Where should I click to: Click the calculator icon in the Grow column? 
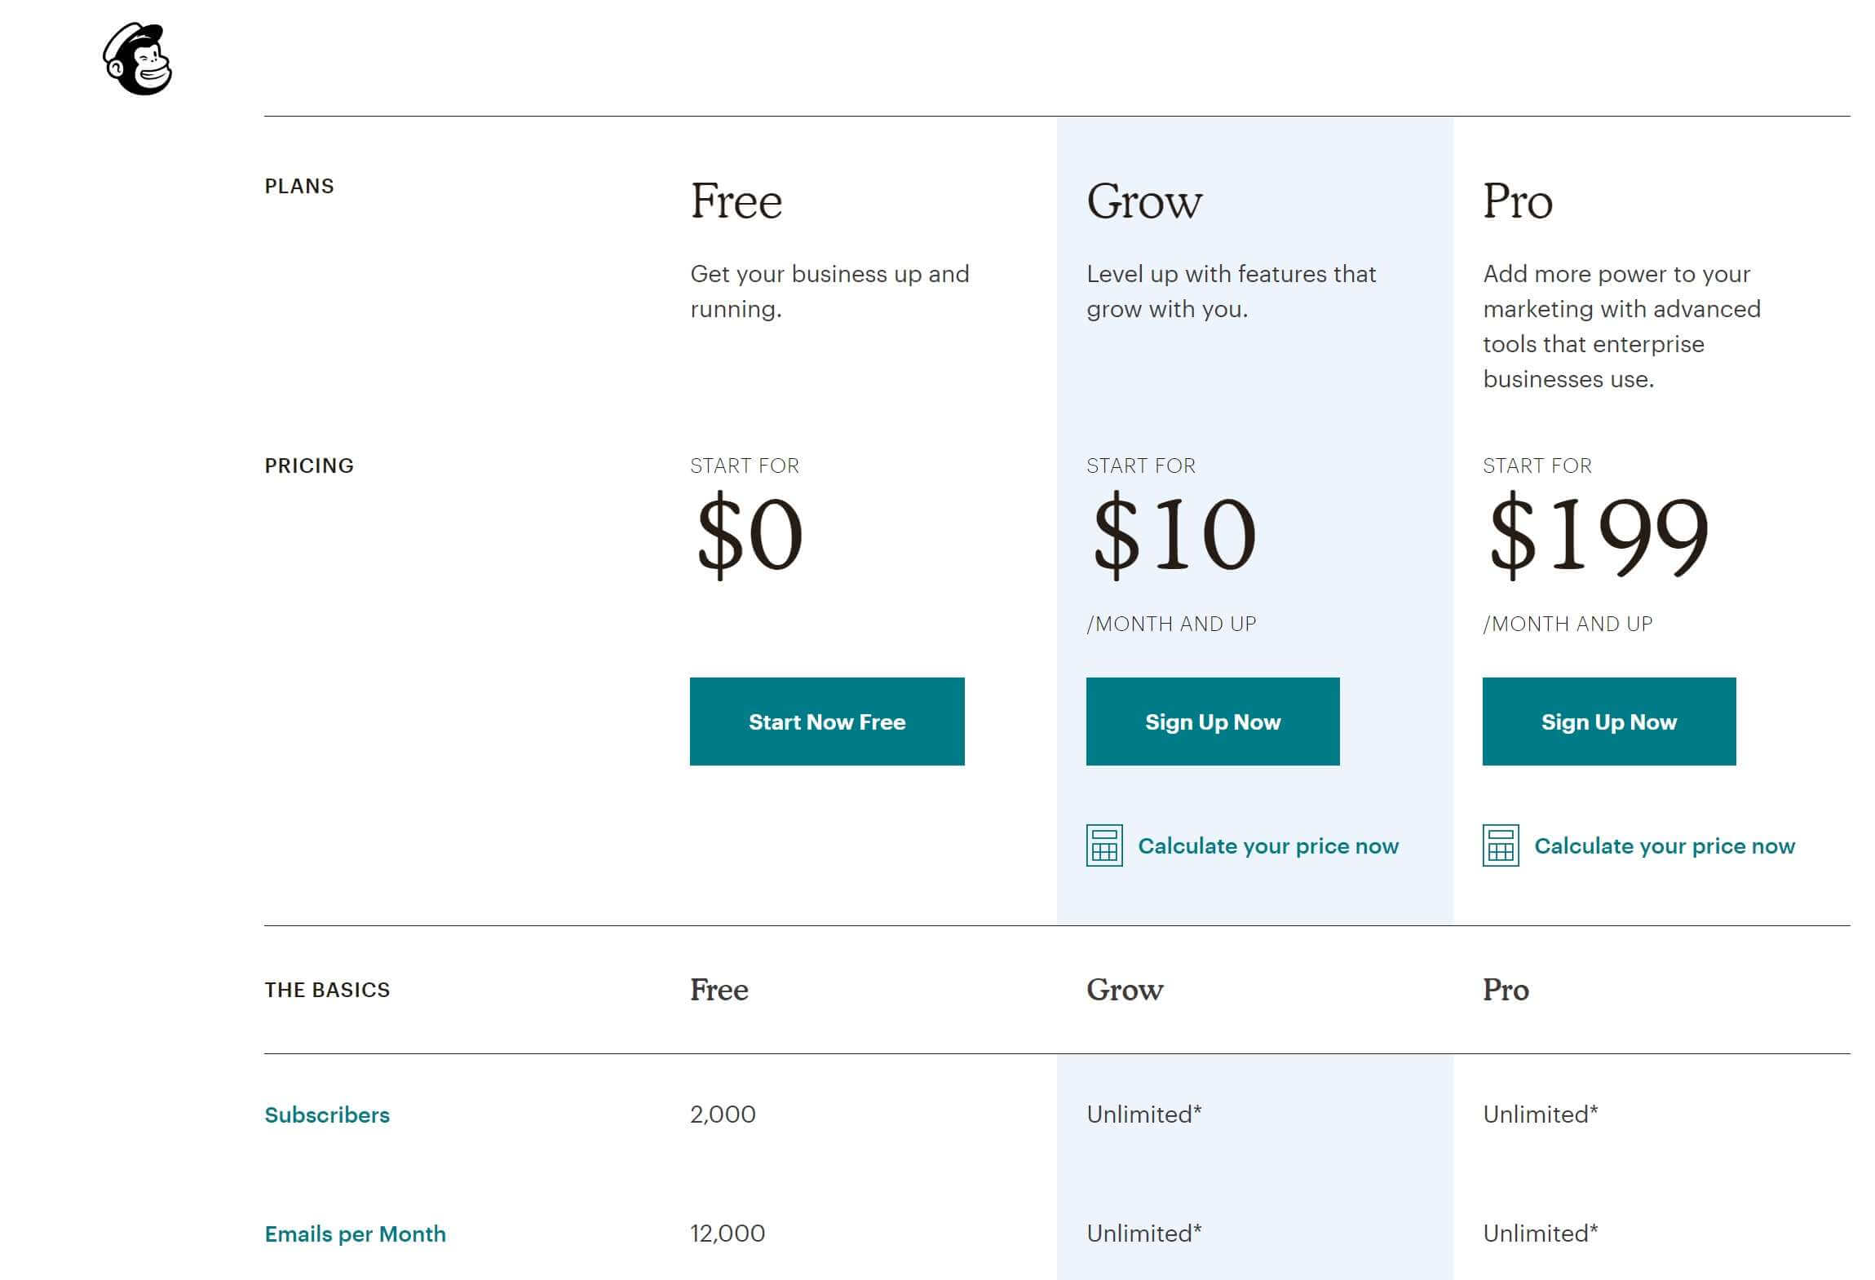[1104, 845]
